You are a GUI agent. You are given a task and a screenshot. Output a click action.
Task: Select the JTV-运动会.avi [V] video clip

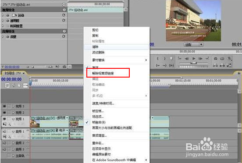point(50,122)
